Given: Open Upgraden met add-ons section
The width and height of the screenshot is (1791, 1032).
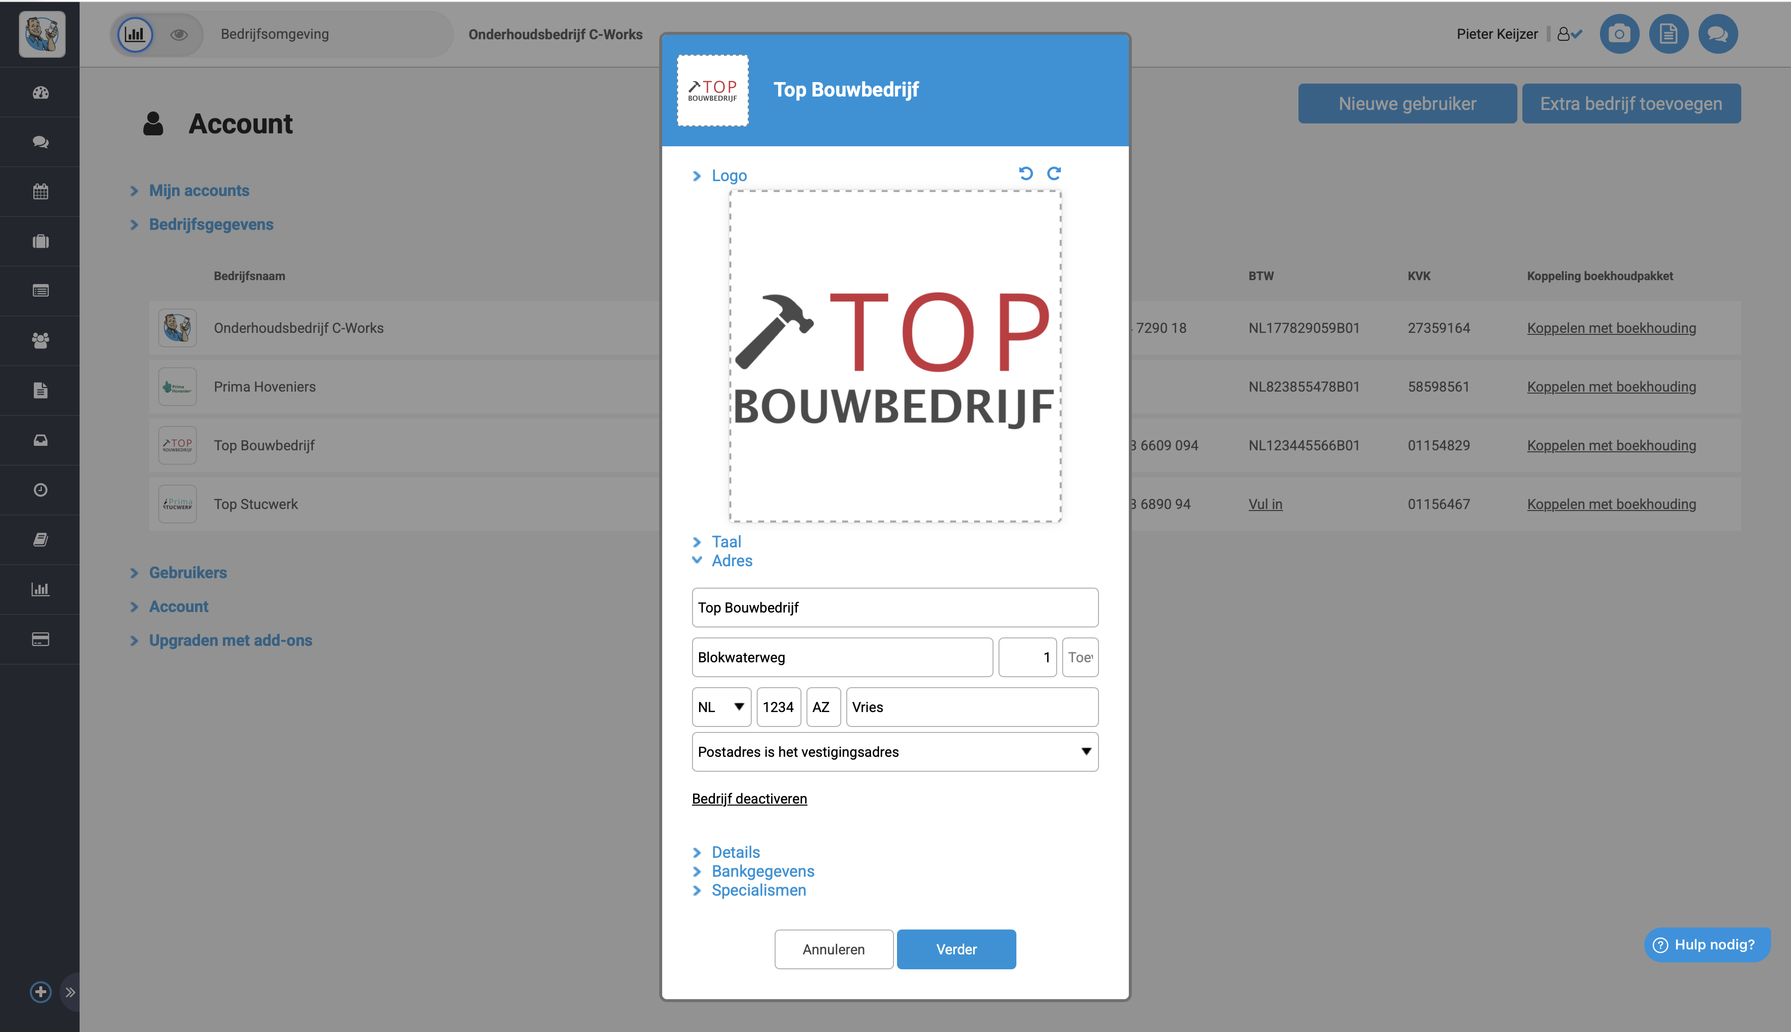Looking at the screenshot, I should pyautogui.click(x=230, y=641).
